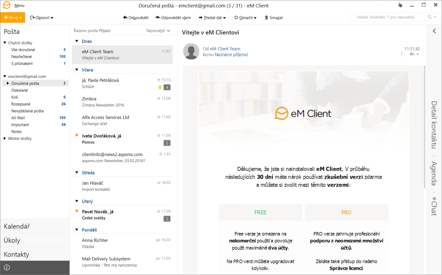Click the magnifier icon in search box
Viewport: 442px width, 275px height.
[x=429, y=17]
